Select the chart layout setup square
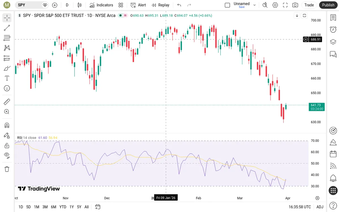The image size is (339, 212). click(227, 5)
